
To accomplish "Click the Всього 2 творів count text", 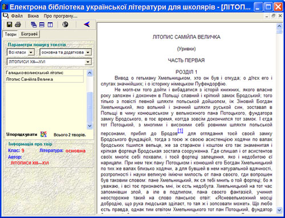I will point(70,135).
